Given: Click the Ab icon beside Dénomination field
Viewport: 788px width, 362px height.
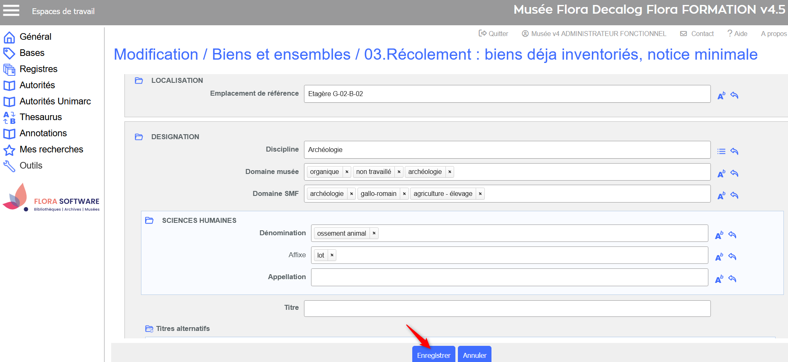Looking at the screenshot, I should click(x=719, y=235).
